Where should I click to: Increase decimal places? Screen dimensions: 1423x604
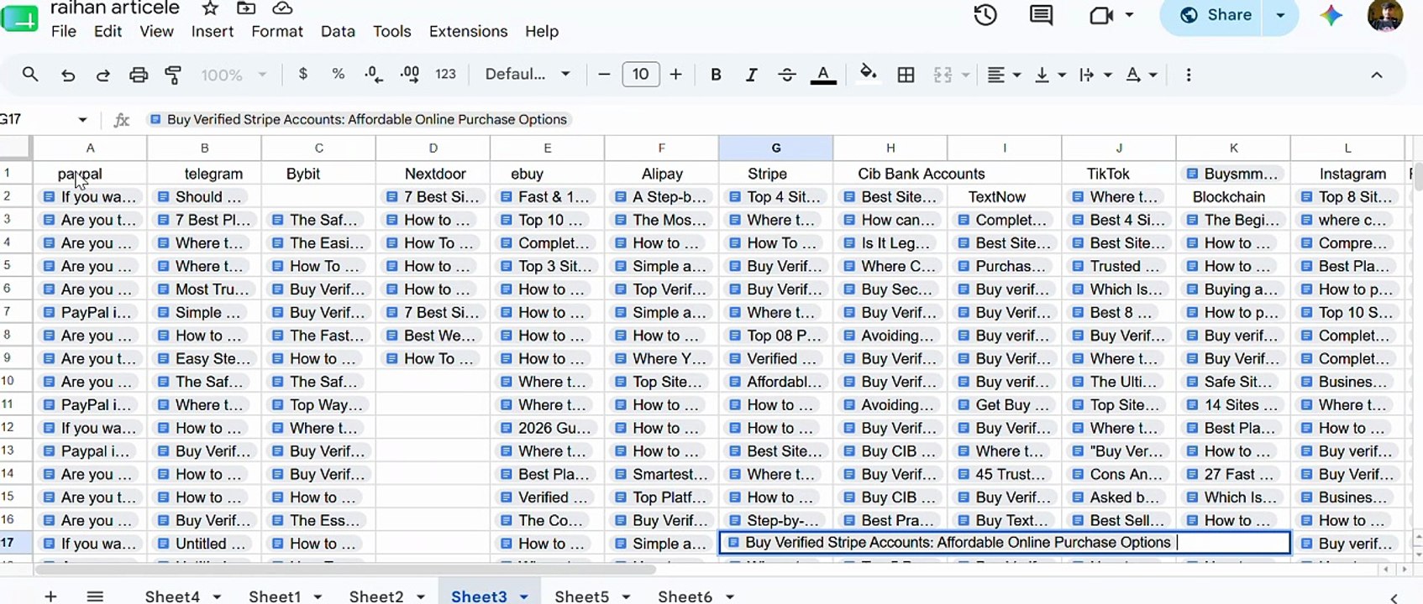[x=410, y=75]
